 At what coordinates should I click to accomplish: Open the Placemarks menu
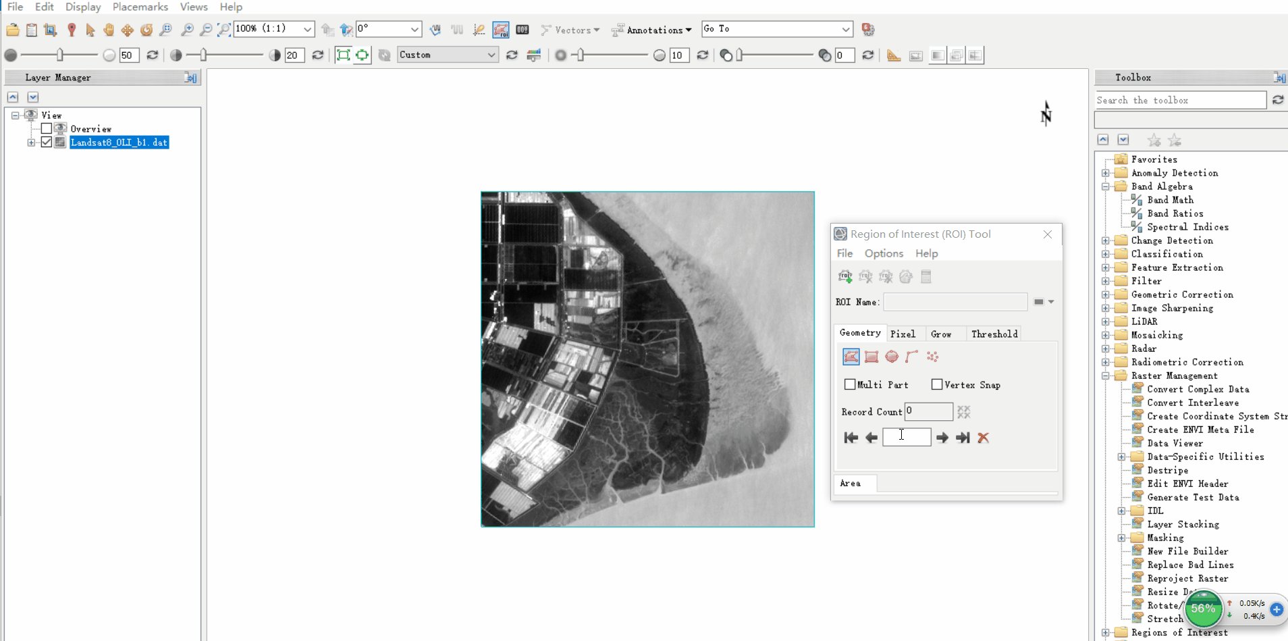[x=140, y=7]
